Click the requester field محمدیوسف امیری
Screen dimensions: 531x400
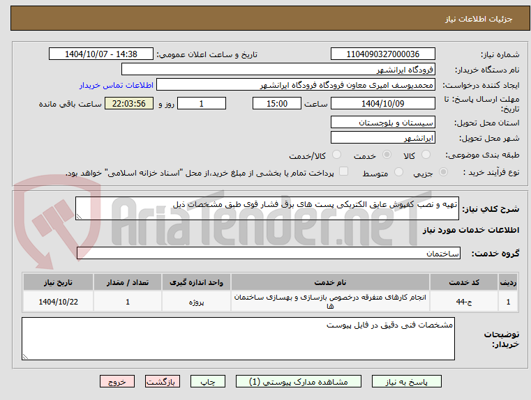click(x=296, y=85)
